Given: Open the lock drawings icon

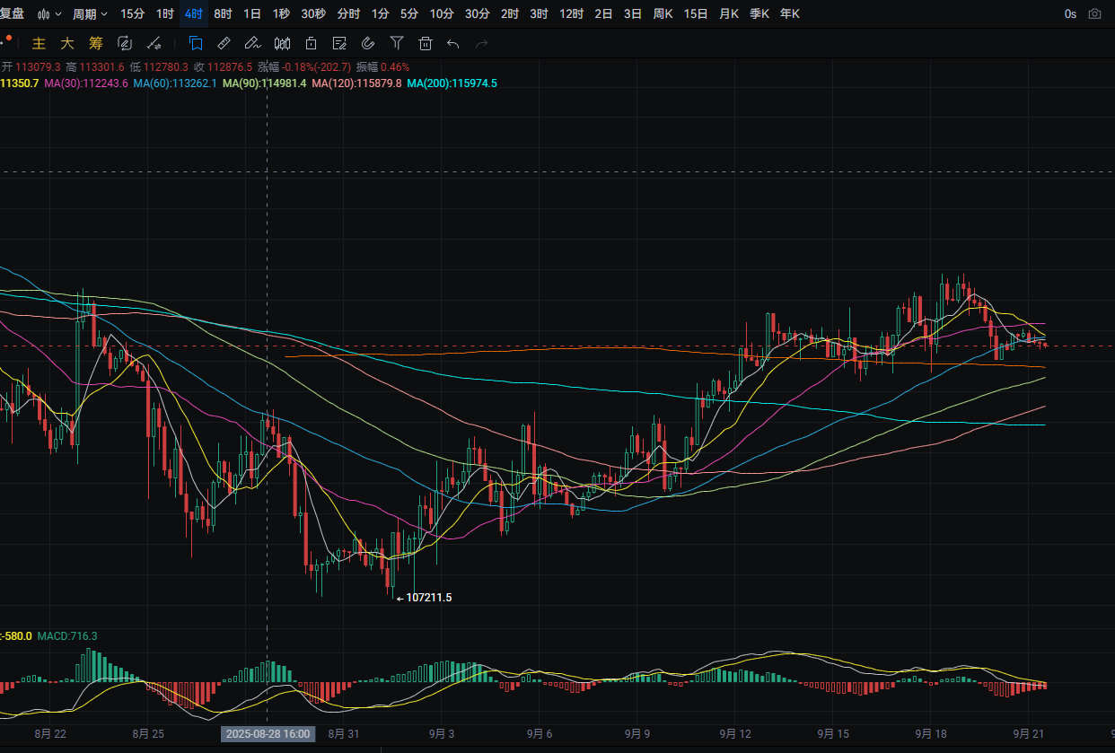Looking at the screenshot, I should (311, 43).
